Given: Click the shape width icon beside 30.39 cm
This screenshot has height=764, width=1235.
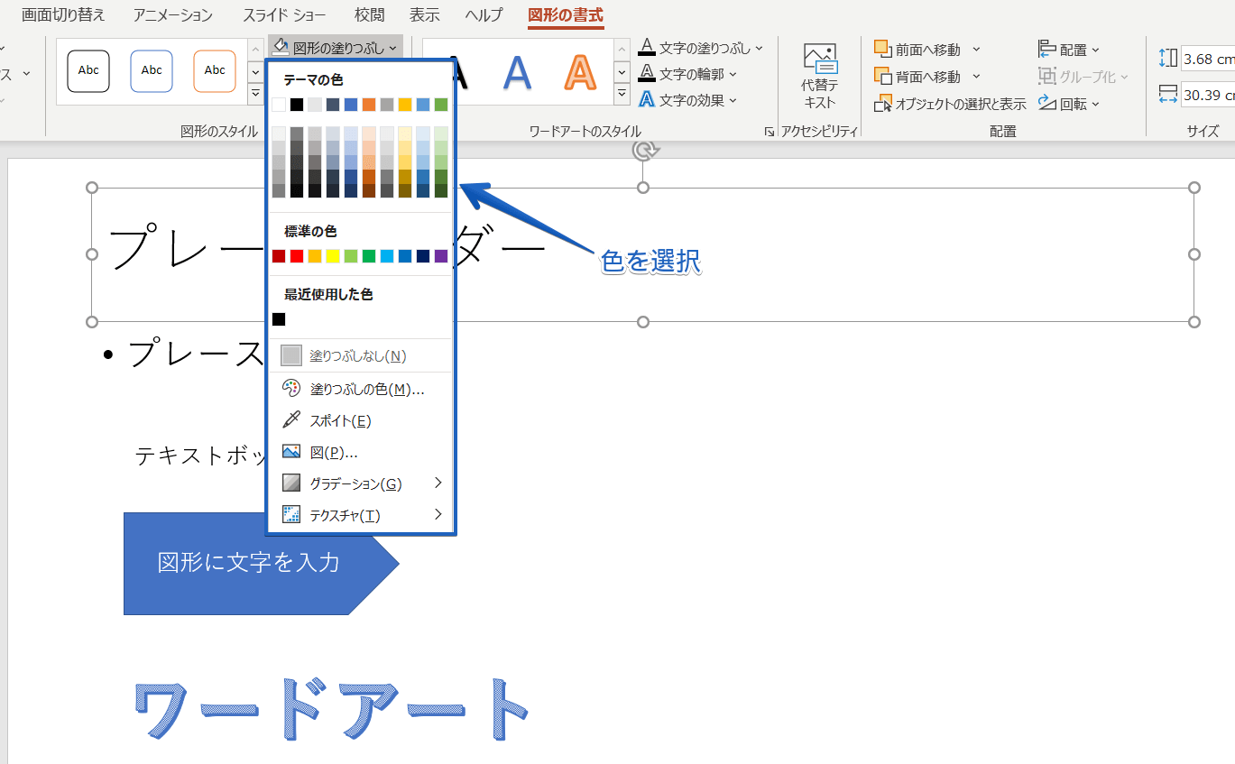Looking at the screenshot, I should (x=1167, y=95).
